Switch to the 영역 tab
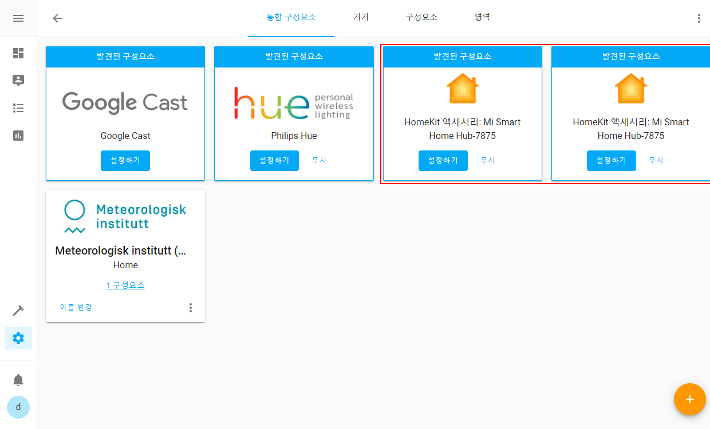The width and height of the screenshot is (710, 429). (x=482, y=17)
